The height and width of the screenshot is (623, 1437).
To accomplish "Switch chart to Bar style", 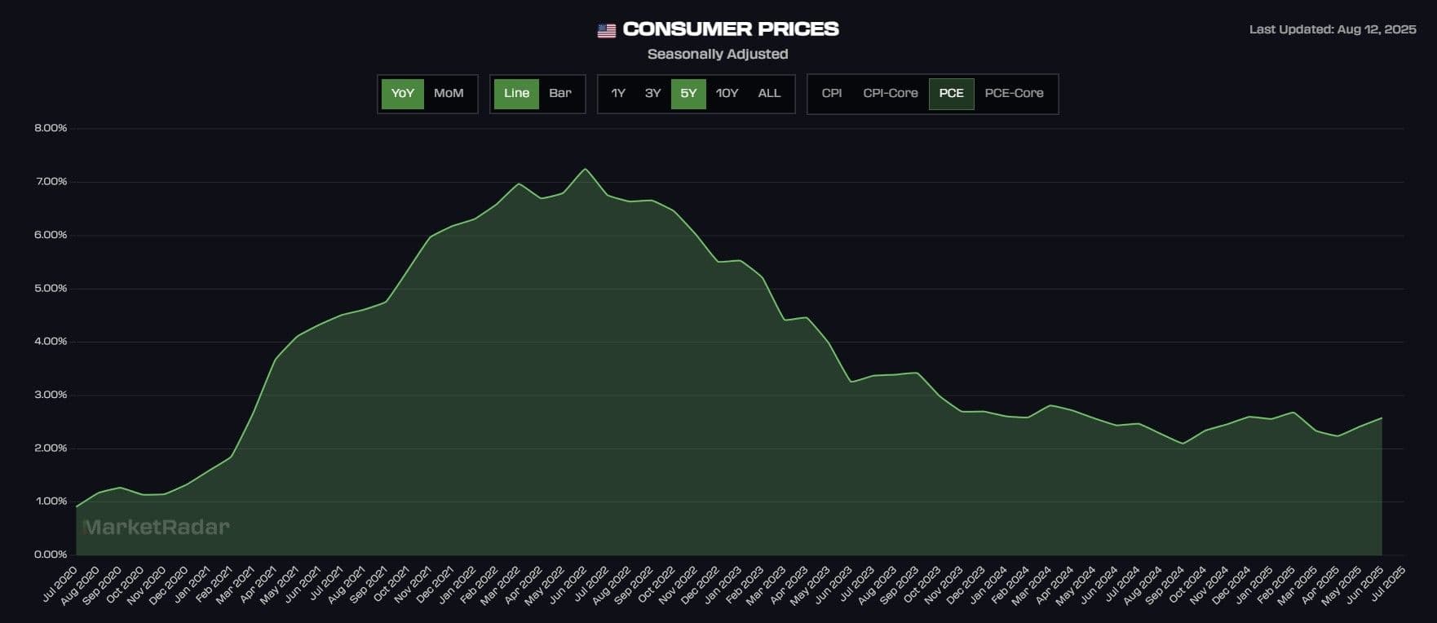I will (x=560, y=94).
